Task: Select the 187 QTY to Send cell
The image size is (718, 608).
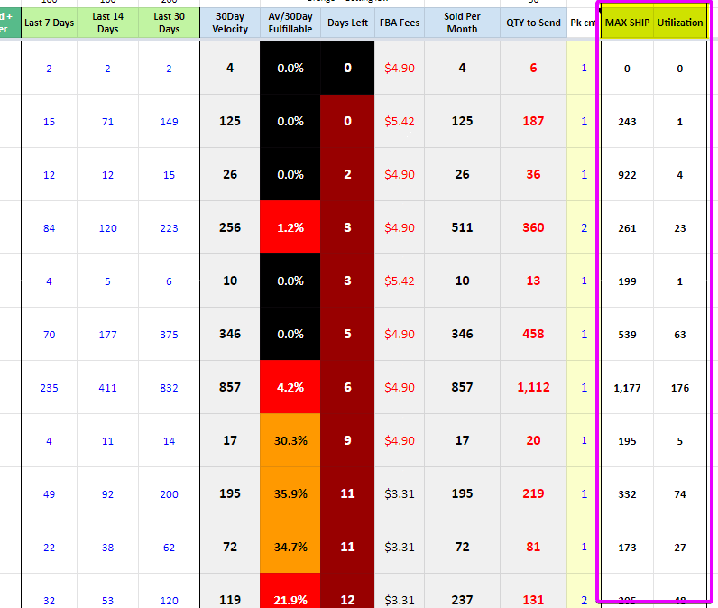Action: click(x=533, y=121)
